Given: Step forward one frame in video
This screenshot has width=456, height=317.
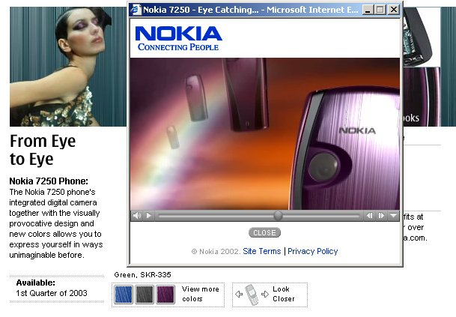Looking at the screenshot, I should pyautogui.click(x=381, y=216).
